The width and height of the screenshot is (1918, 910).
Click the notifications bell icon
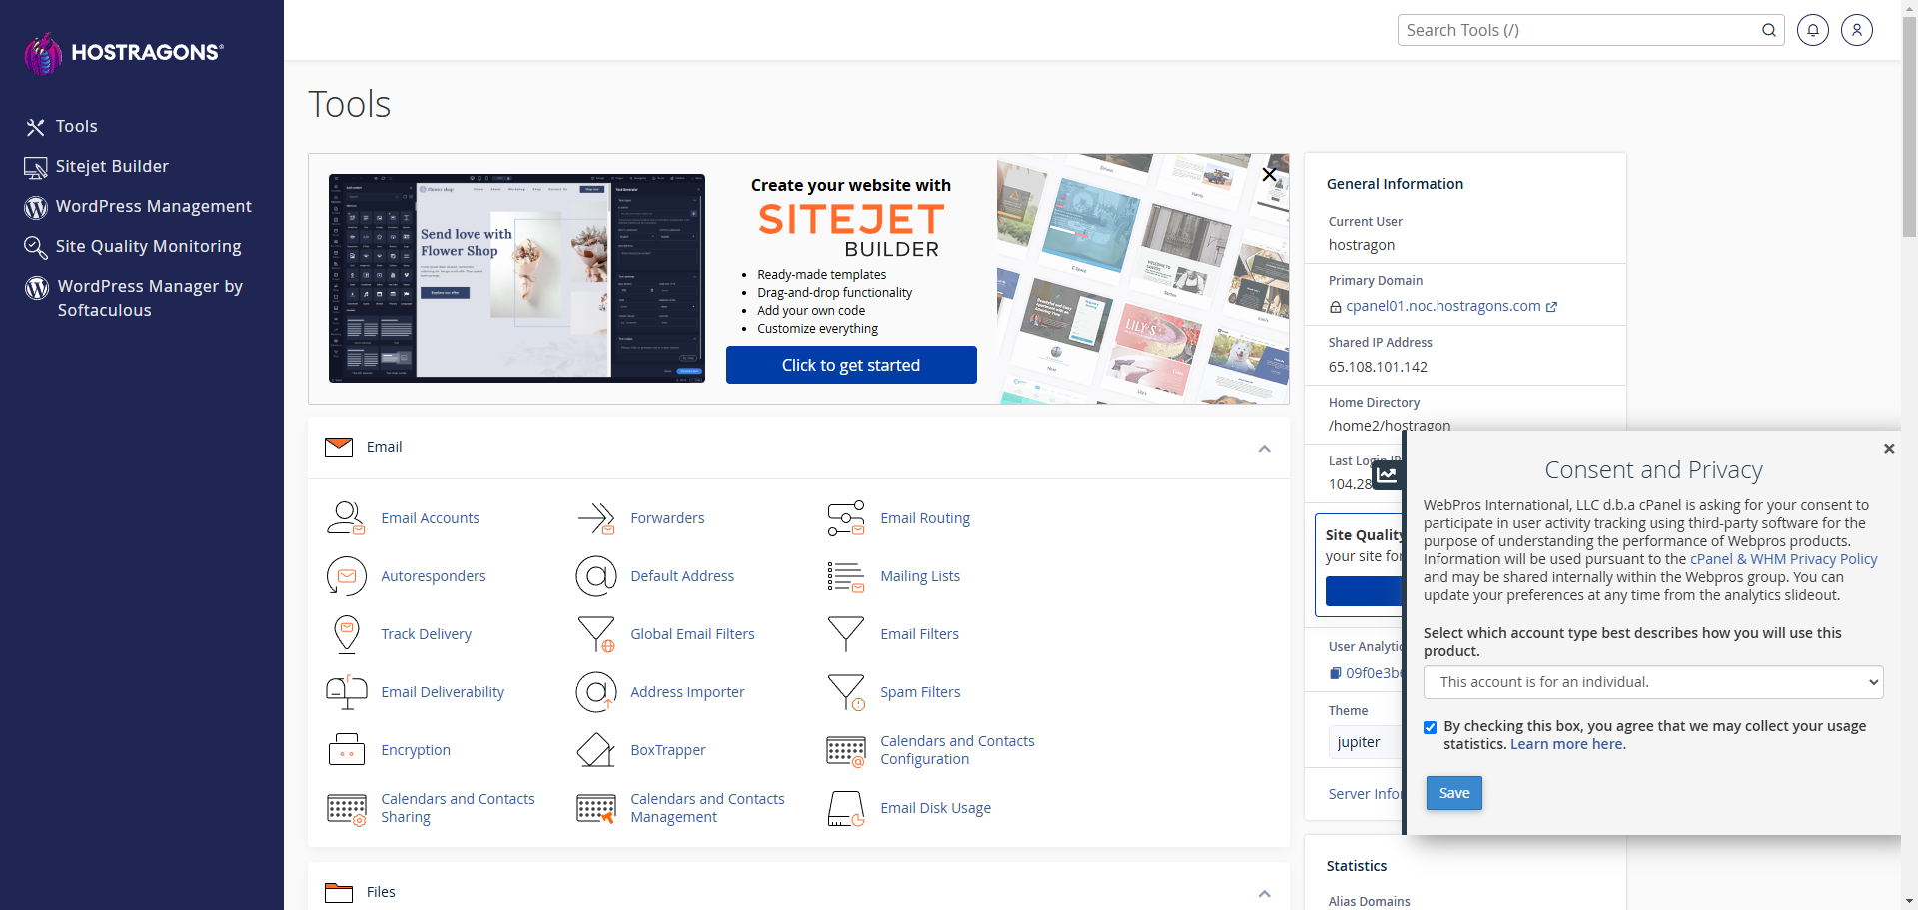coord(1812,30)
